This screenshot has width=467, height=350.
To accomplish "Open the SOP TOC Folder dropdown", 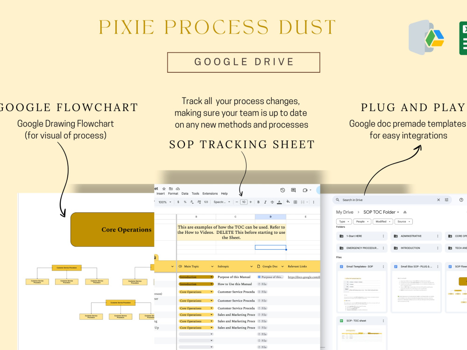I will tap(381, 212).
